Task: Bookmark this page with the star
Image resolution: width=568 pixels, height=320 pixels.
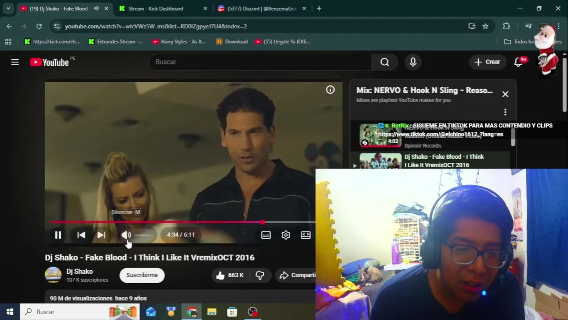Action: 485,26
